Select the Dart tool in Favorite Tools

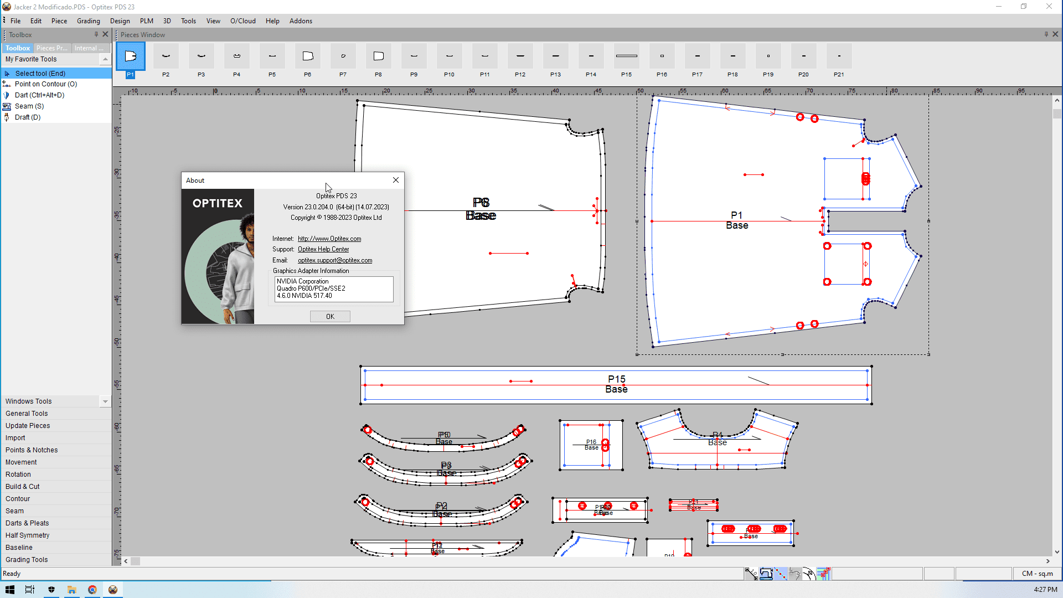pyautogui.click(x=39, y=95)
